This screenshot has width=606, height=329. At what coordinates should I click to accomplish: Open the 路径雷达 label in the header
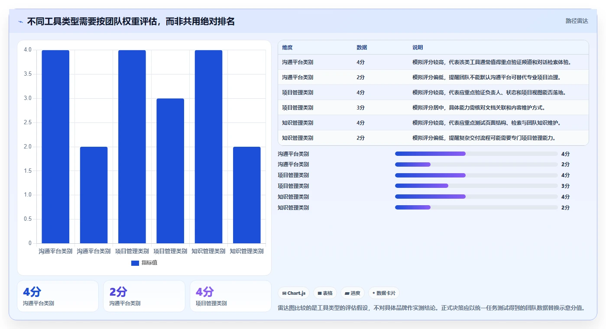pyautogui.click(x=577, y=21)
